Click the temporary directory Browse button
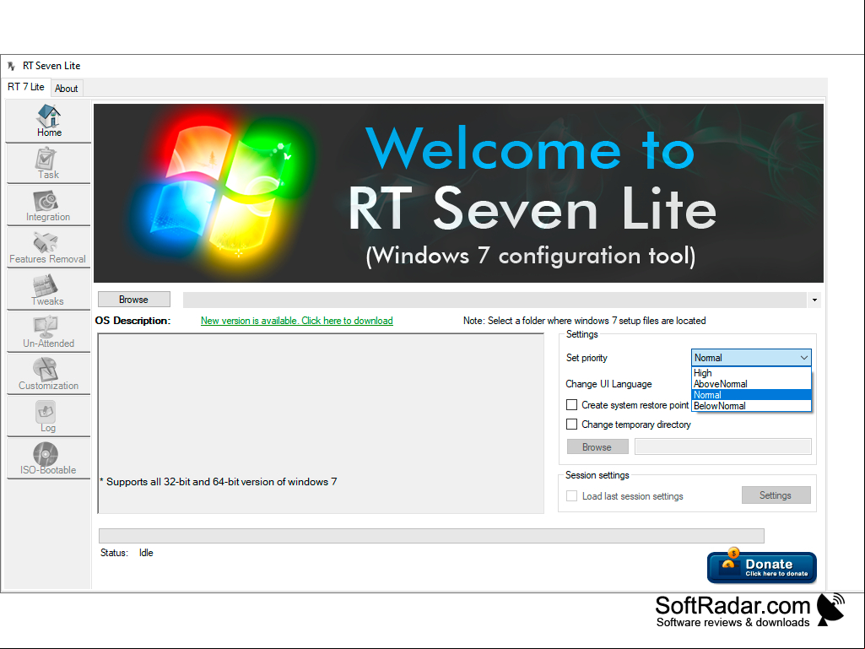The width and height of the screenshot is (865, 649). [x=597, y=447]
